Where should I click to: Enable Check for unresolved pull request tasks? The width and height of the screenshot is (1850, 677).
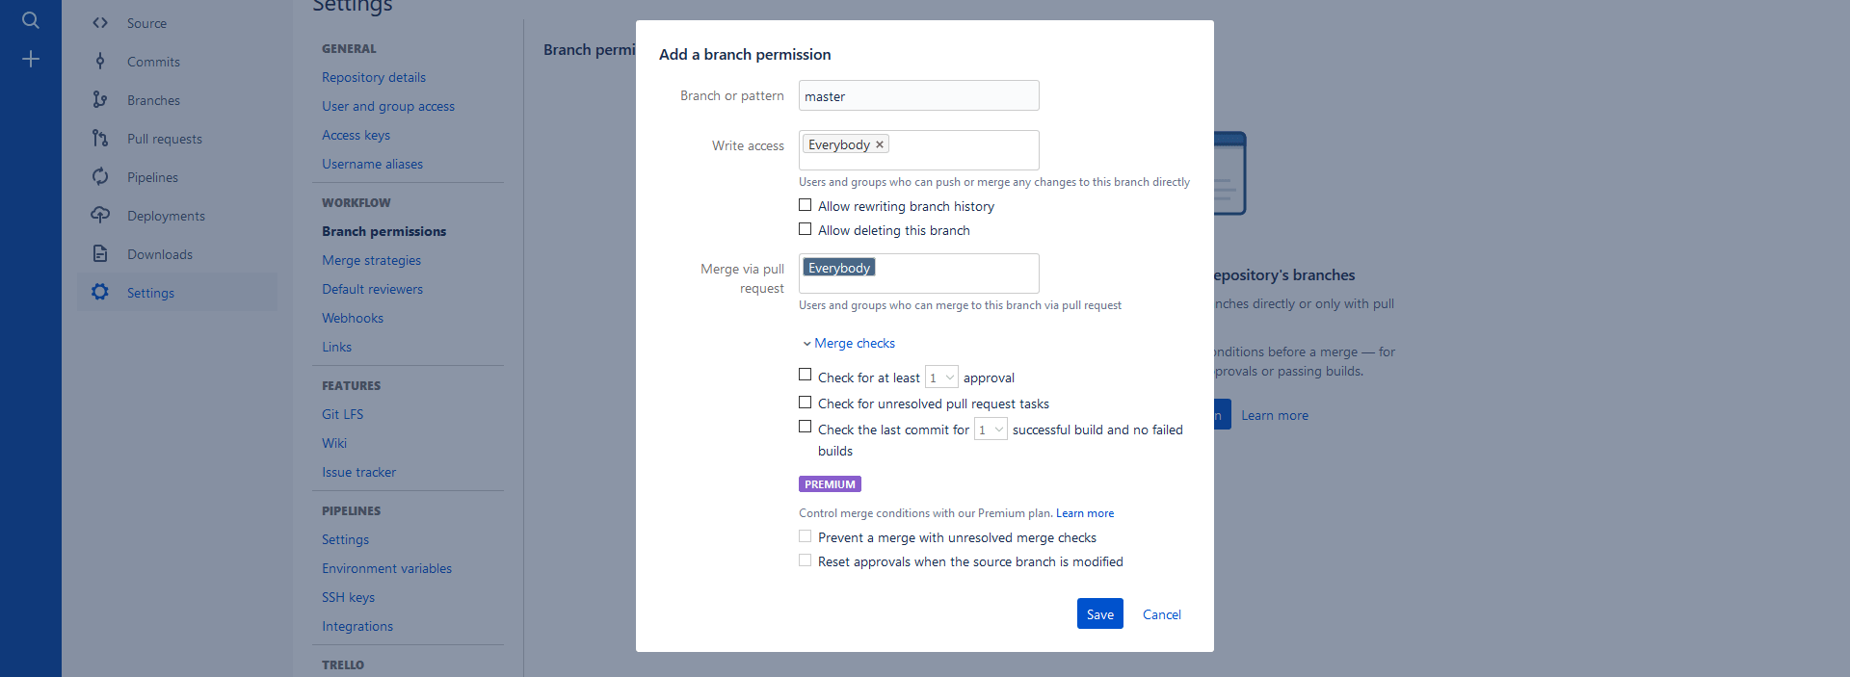pos(806,402)
